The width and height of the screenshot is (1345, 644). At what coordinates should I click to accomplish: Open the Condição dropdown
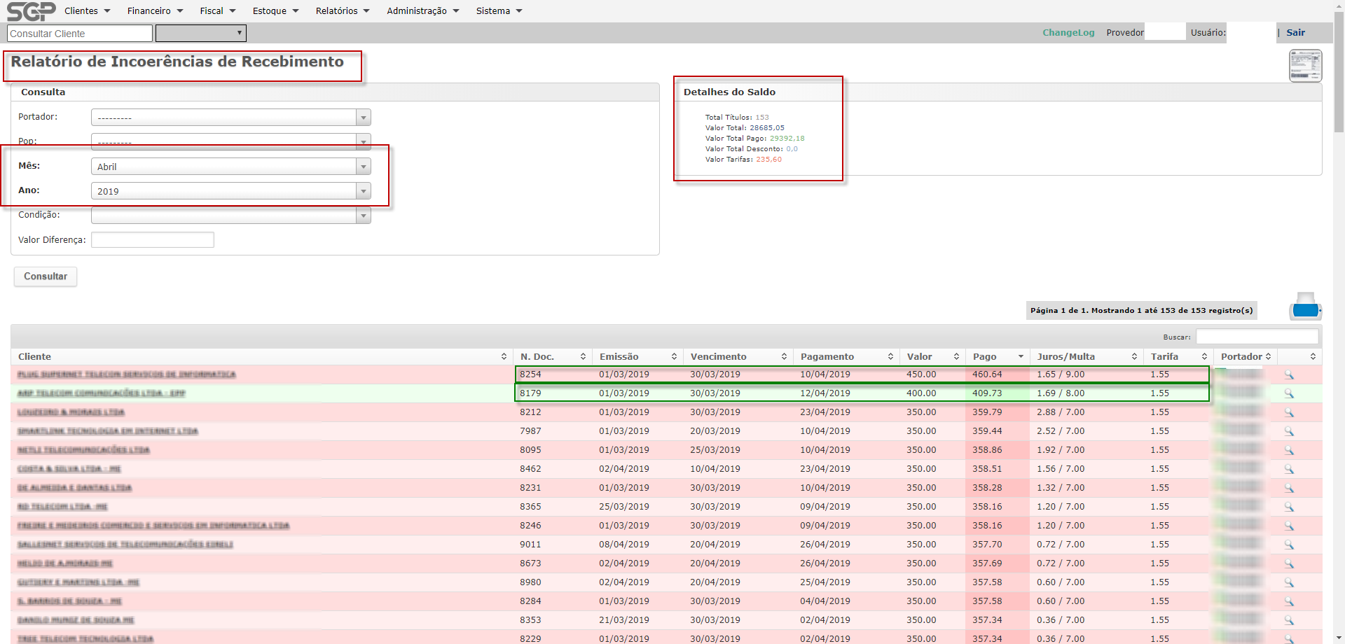[x=230, y=216]
